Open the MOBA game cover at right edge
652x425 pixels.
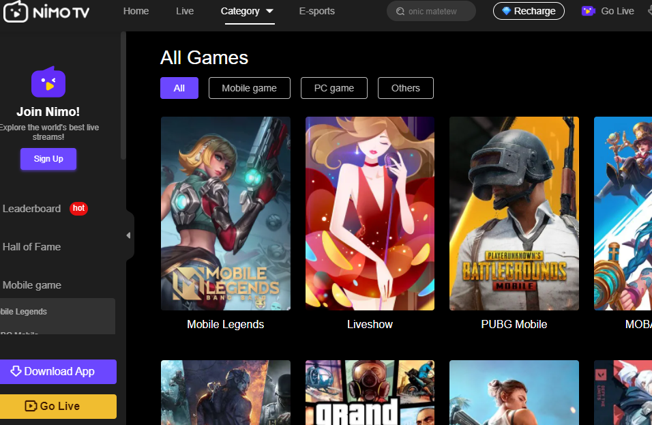(623, 214)
